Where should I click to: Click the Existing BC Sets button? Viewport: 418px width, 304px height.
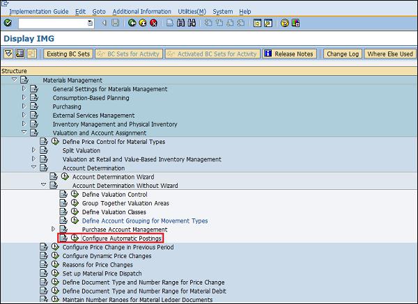[x=68, y=54]
